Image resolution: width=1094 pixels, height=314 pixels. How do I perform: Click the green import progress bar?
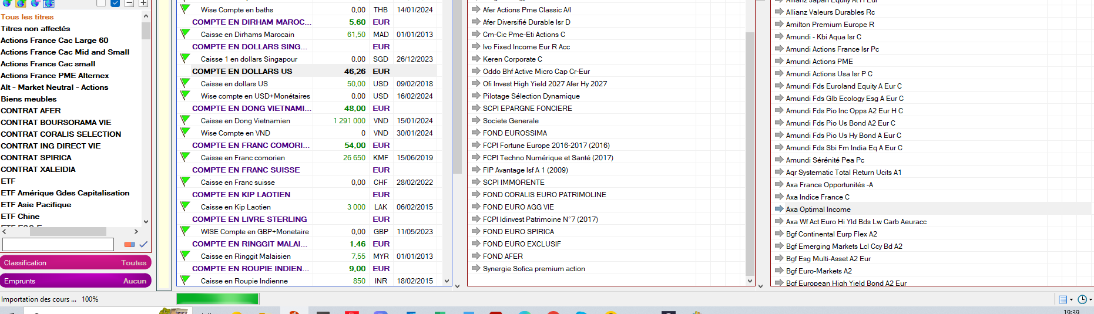pyautogui.click(x=217, y=299)
